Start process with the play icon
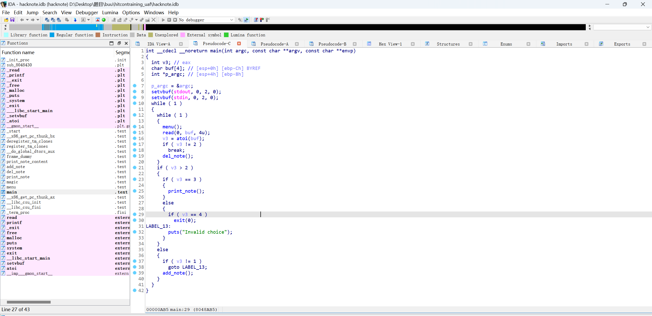 [163, 20]
